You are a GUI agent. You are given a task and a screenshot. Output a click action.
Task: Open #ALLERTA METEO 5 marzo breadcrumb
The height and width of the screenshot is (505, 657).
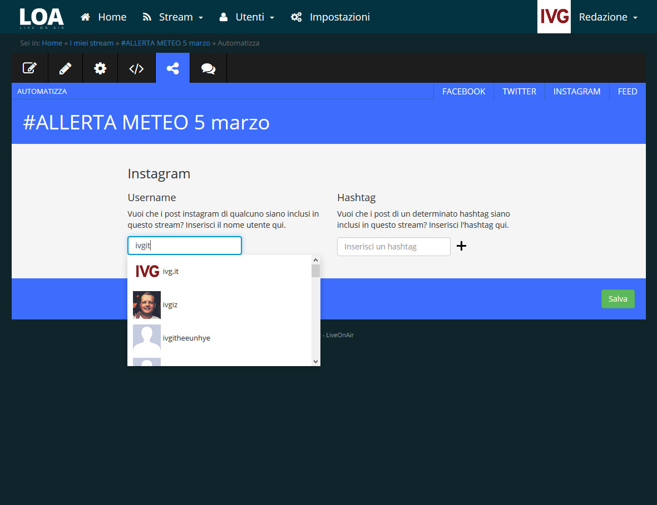(x=166, y=43)
